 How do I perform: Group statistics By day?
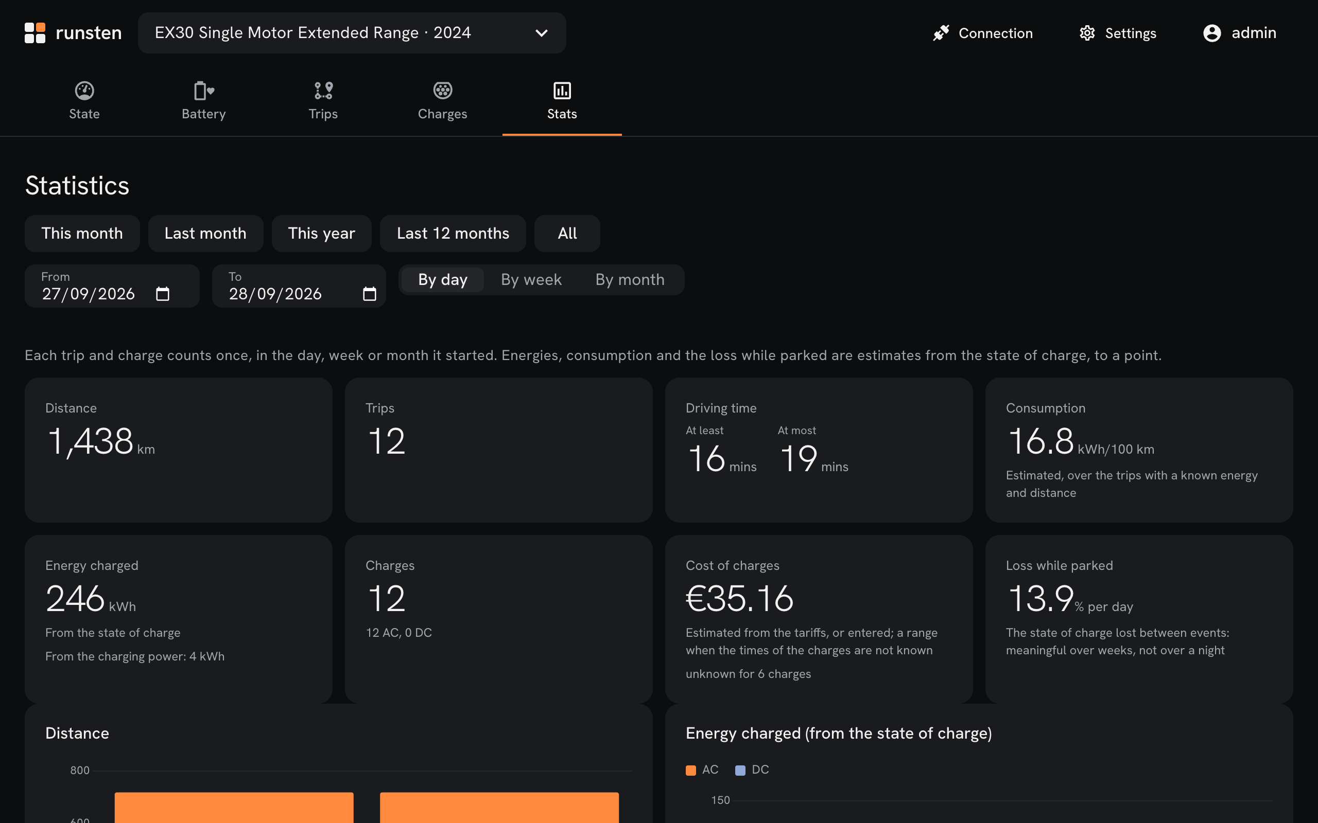pos(443,280)
